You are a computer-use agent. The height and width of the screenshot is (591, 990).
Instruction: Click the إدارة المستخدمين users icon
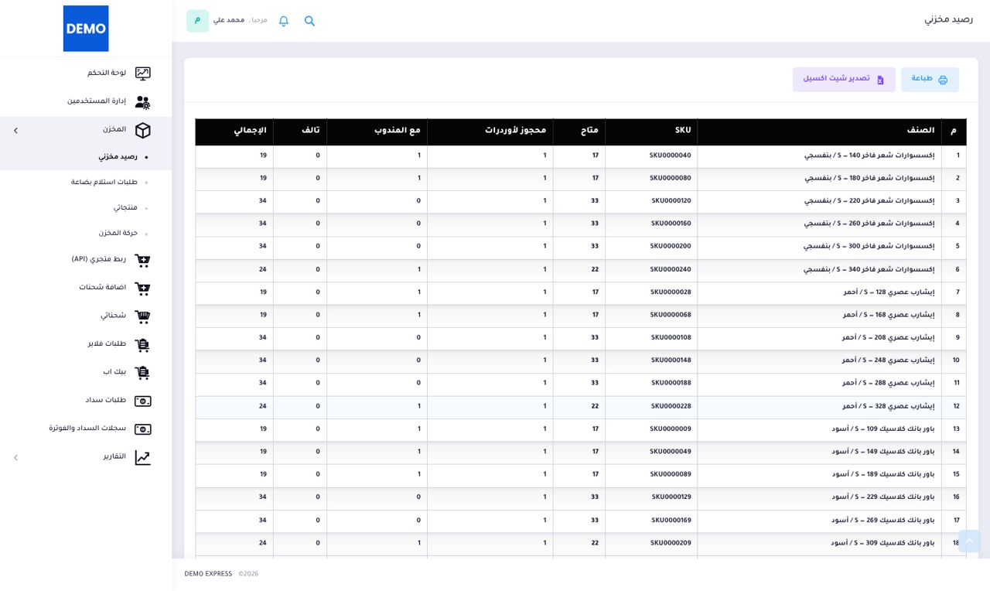coord(142,102)
